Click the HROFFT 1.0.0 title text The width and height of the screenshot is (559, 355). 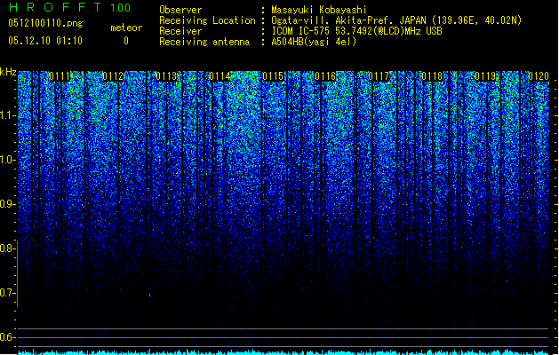click(x=70, y=7)
